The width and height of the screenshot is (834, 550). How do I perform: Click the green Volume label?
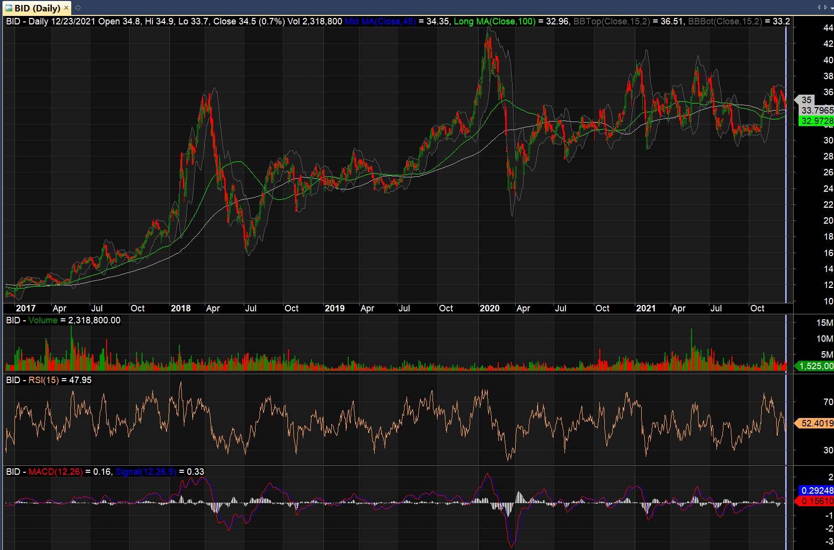(43, 320)
